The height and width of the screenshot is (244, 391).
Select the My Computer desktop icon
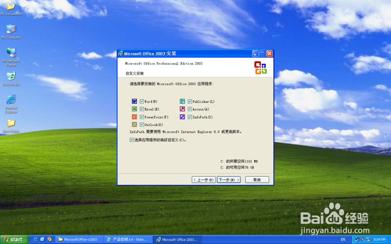click(x=11, y=32)
